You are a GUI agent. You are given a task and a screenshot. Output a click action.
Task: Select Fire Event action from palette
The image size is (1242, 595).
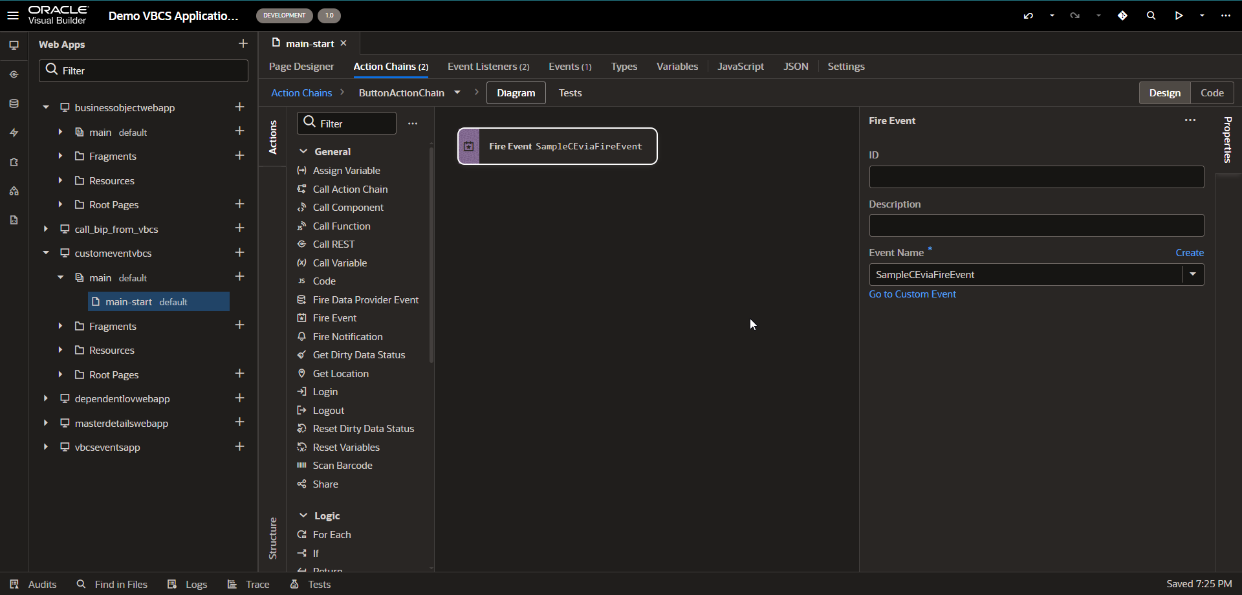pyautogui.click(x=334, y=318)
